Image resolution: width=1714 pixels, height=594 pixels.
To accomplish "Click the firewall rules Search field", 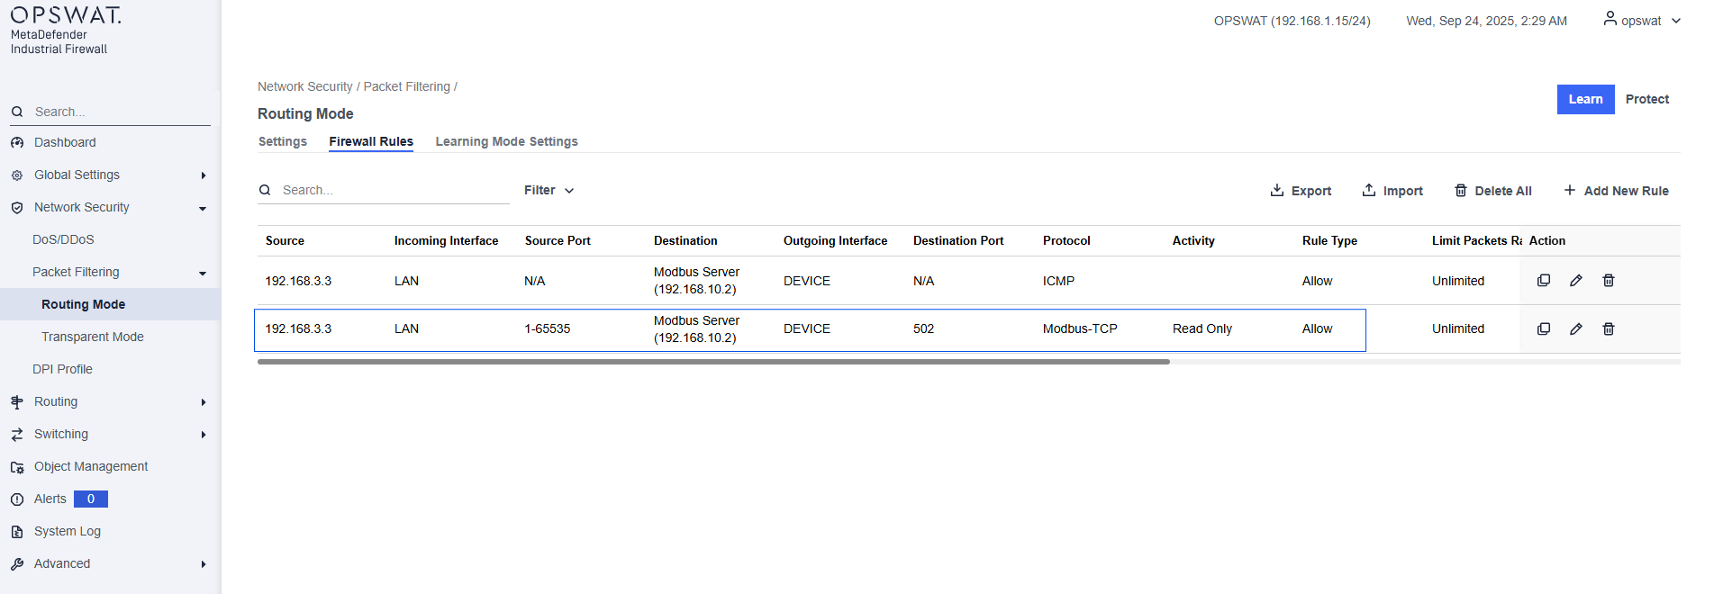I will tap(392, 191).
